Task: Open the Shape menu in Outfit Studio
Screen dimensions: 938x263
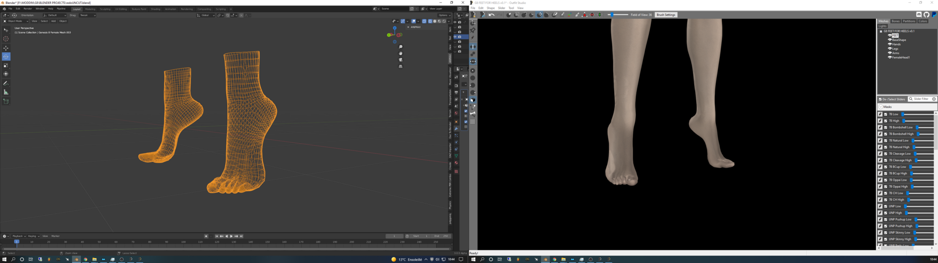Action: click(x=490, y=8)
